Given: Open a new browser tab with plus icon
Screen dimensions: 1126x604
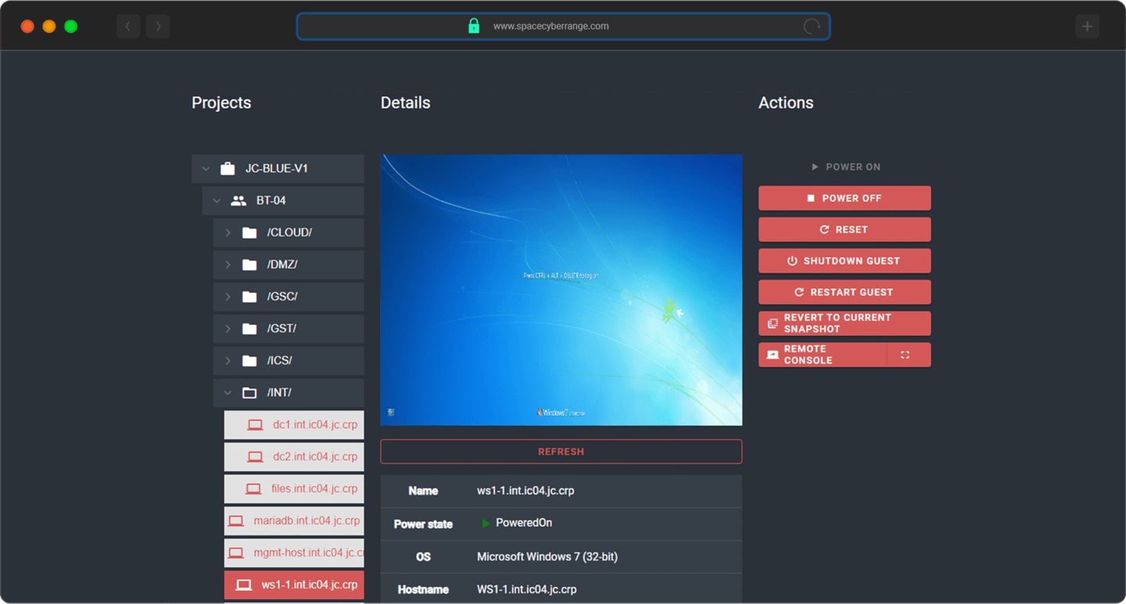Looking at the screenshot, I should point(1087,27).
